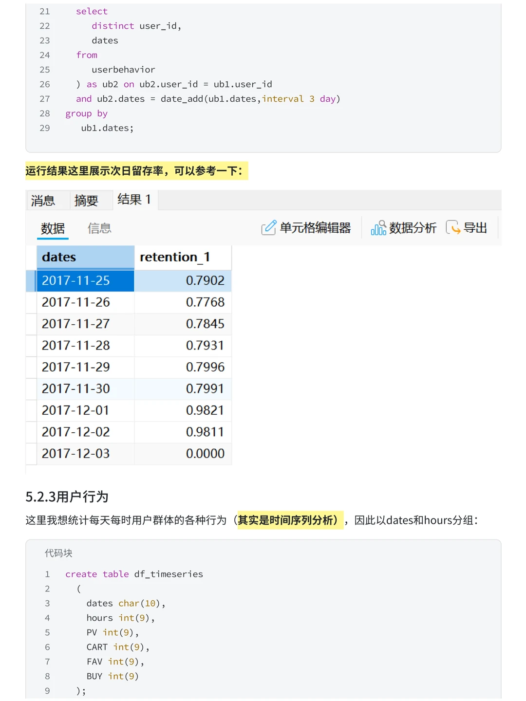
Task: Click retention value 0.7768
Action: [x=183, y=302]
